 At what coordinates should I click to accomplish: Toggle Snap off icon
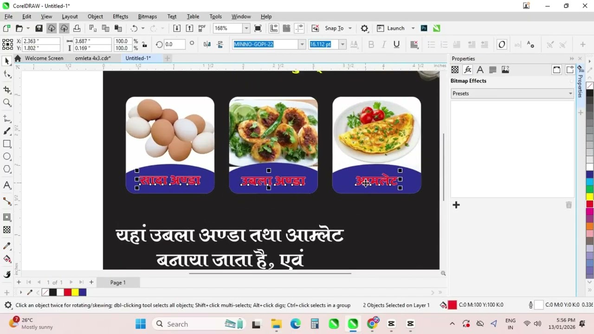point(316,28)
